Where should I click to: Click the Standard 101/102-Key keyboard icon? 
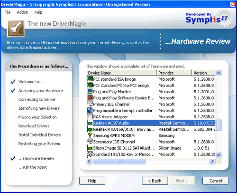tap(90, 154)
